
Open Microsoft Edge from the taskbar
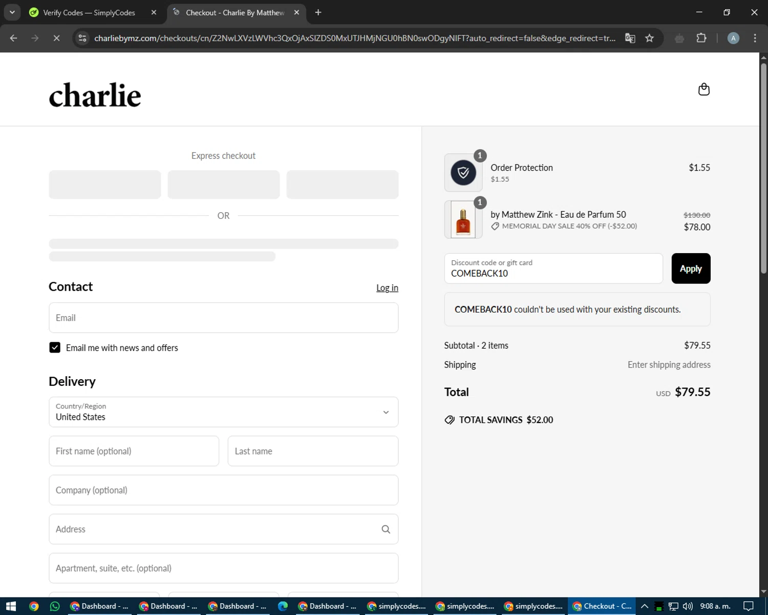(x=283, y=606)
